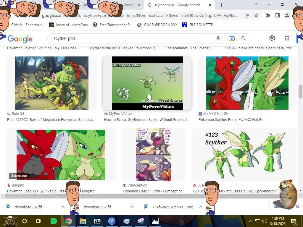Search by image using camera icon

(231, 38)
